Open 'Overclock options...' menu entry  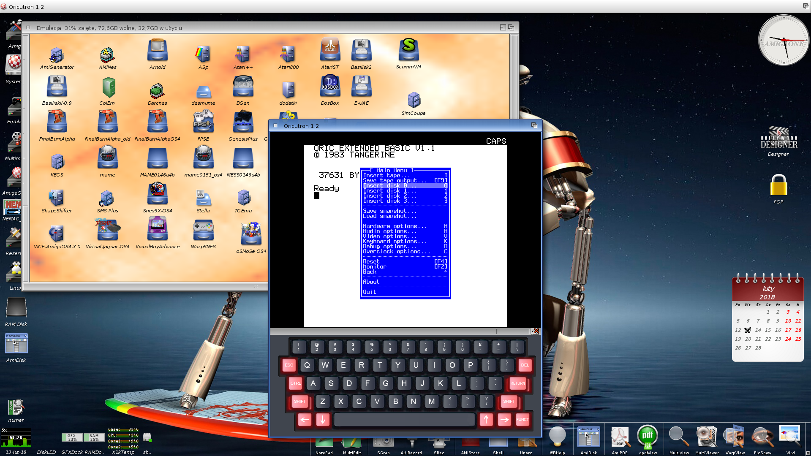pos(405,252)
